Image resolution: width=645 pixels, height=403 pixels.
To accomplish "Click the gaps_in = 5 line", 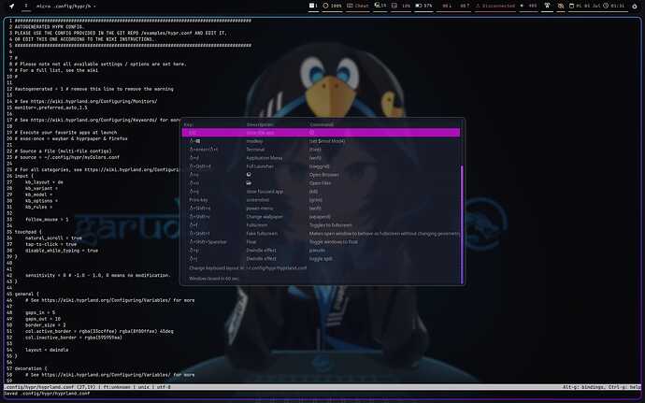I will pos(40,312).
